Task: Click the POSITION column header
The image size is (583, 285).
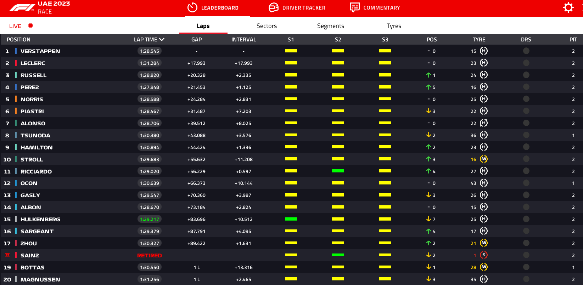Action: (x=18, y=40)
